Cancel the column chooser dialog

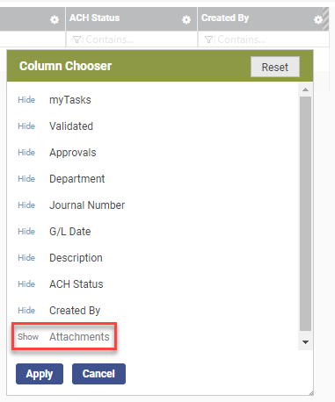pyautogui.click(x=98, y=374)
